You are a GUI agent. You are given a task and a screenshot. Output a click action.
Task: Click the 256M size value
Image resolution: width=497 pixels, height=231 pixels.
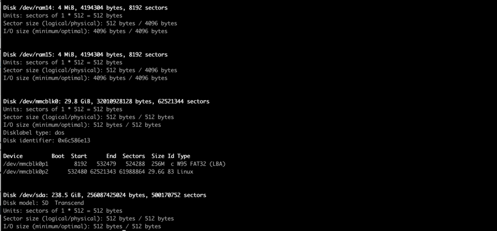pos(158,164)
